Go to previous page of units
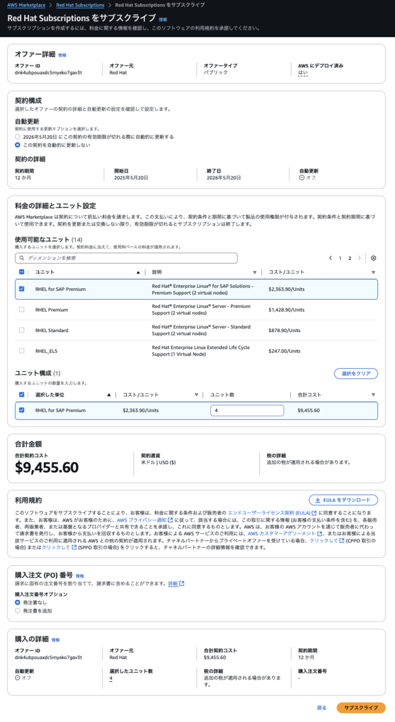Image resolution: width=395 pixels, height=722 pixels. (x=330, y=258)
